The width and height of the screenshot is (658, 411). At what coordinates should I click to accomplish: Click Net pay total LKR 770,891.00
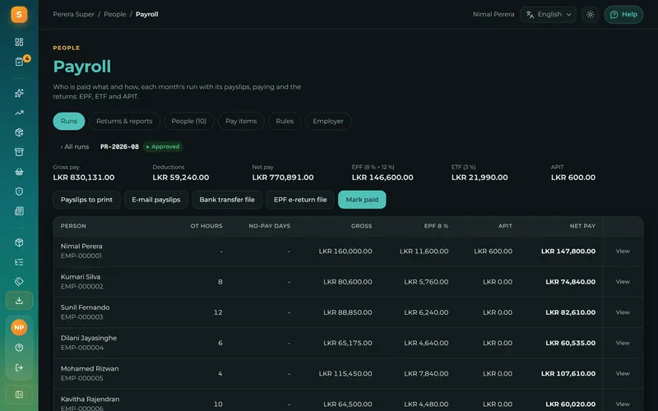(x=282, y=178)
